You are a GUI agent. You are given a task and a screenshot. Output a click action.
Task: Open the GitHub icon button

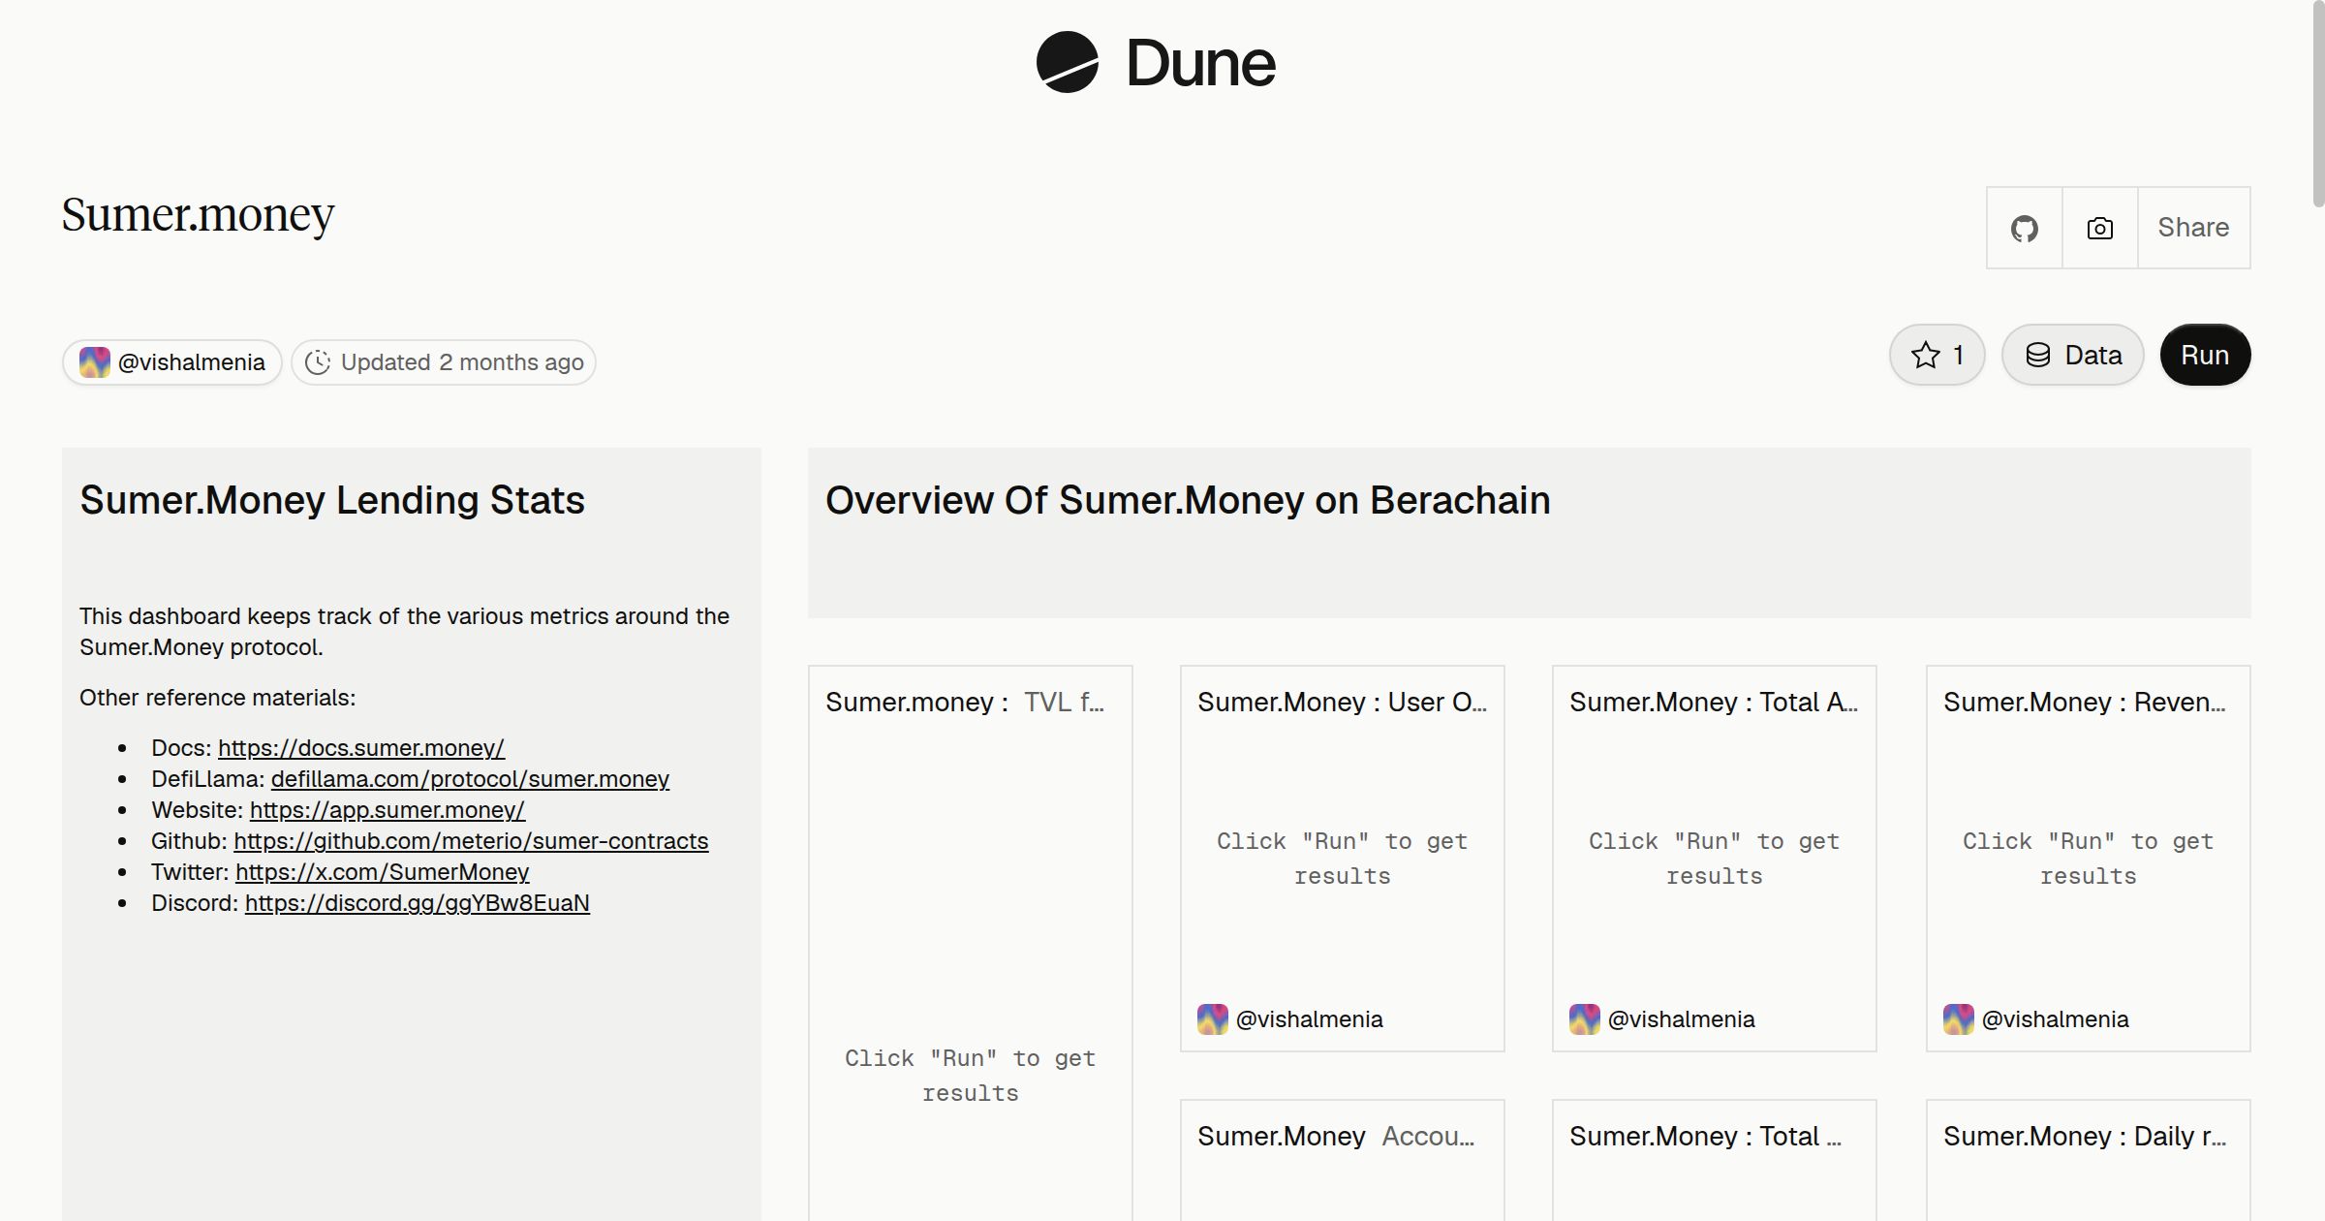click(2024, 228)
